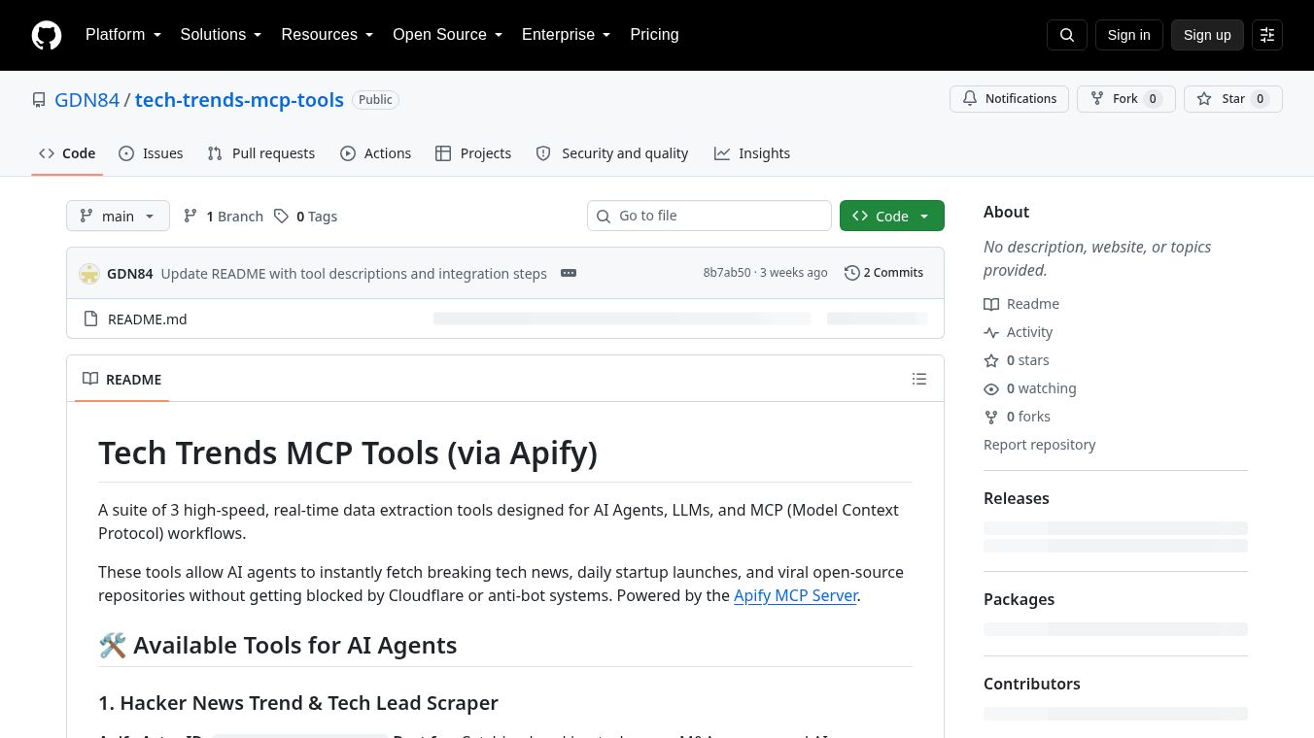Select the README tab in file viewer
Image resolution: width=1314 pixels, height=738 pixels.
[x=122, y=379]
